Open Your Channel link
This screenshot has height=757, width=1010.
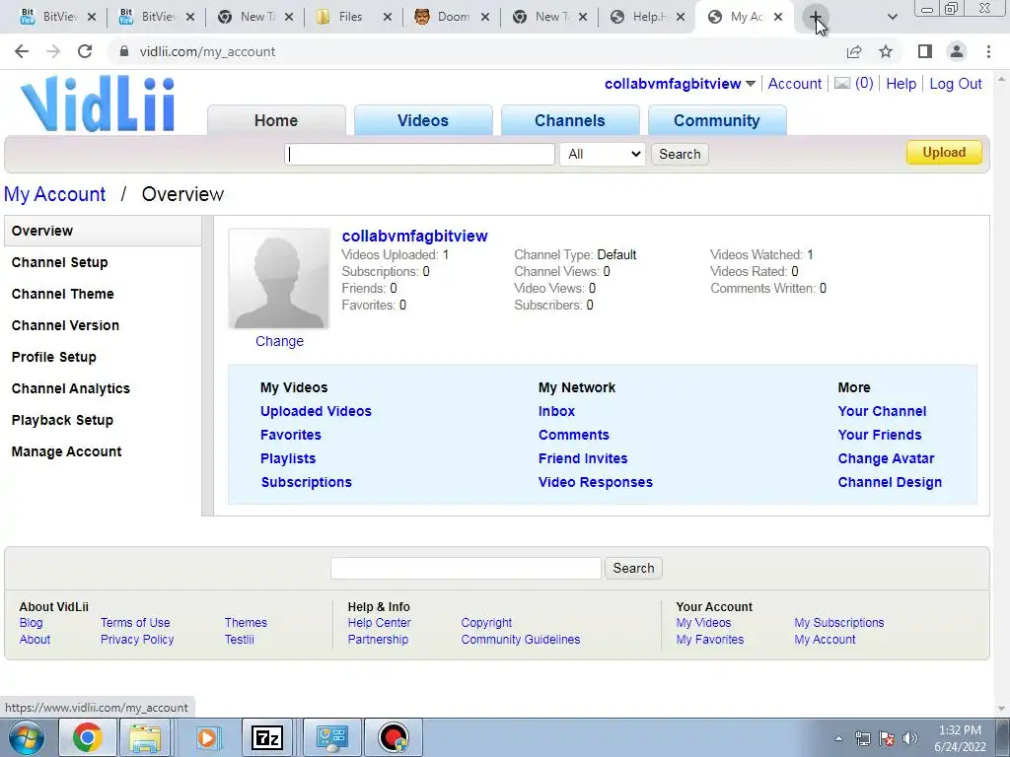pos(882,411)
